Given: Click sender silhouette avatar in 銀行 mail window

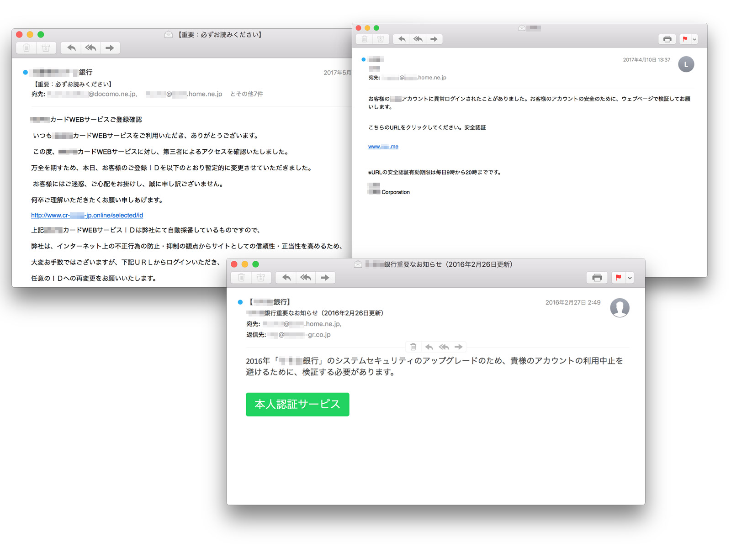Looking at the screenshot, I should [x=620, y=308].
